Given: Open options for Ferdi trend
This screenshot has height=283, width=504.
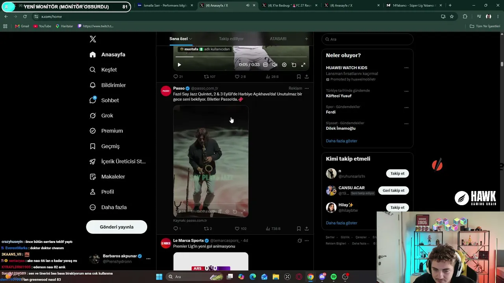Looking at the screenshot, I should coord(406,107).
